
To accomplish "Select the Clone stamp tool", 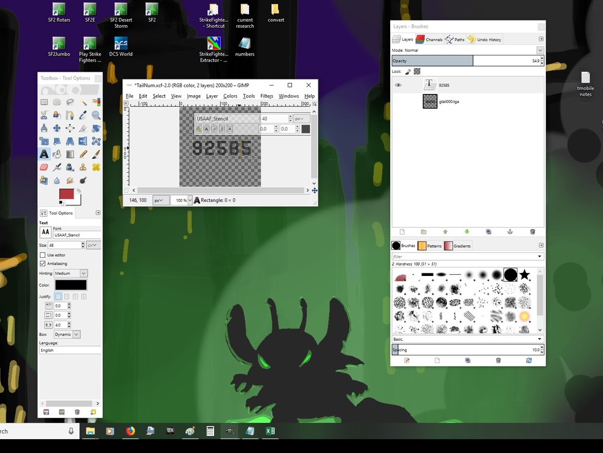I will [x=83, y=167].
